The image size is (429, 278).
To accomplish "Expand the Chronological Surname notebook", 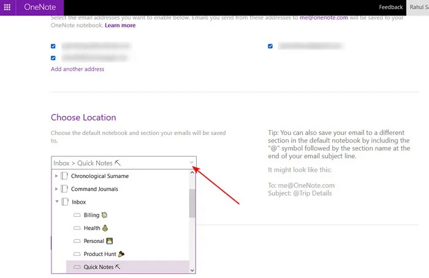I will click(56, 176).
